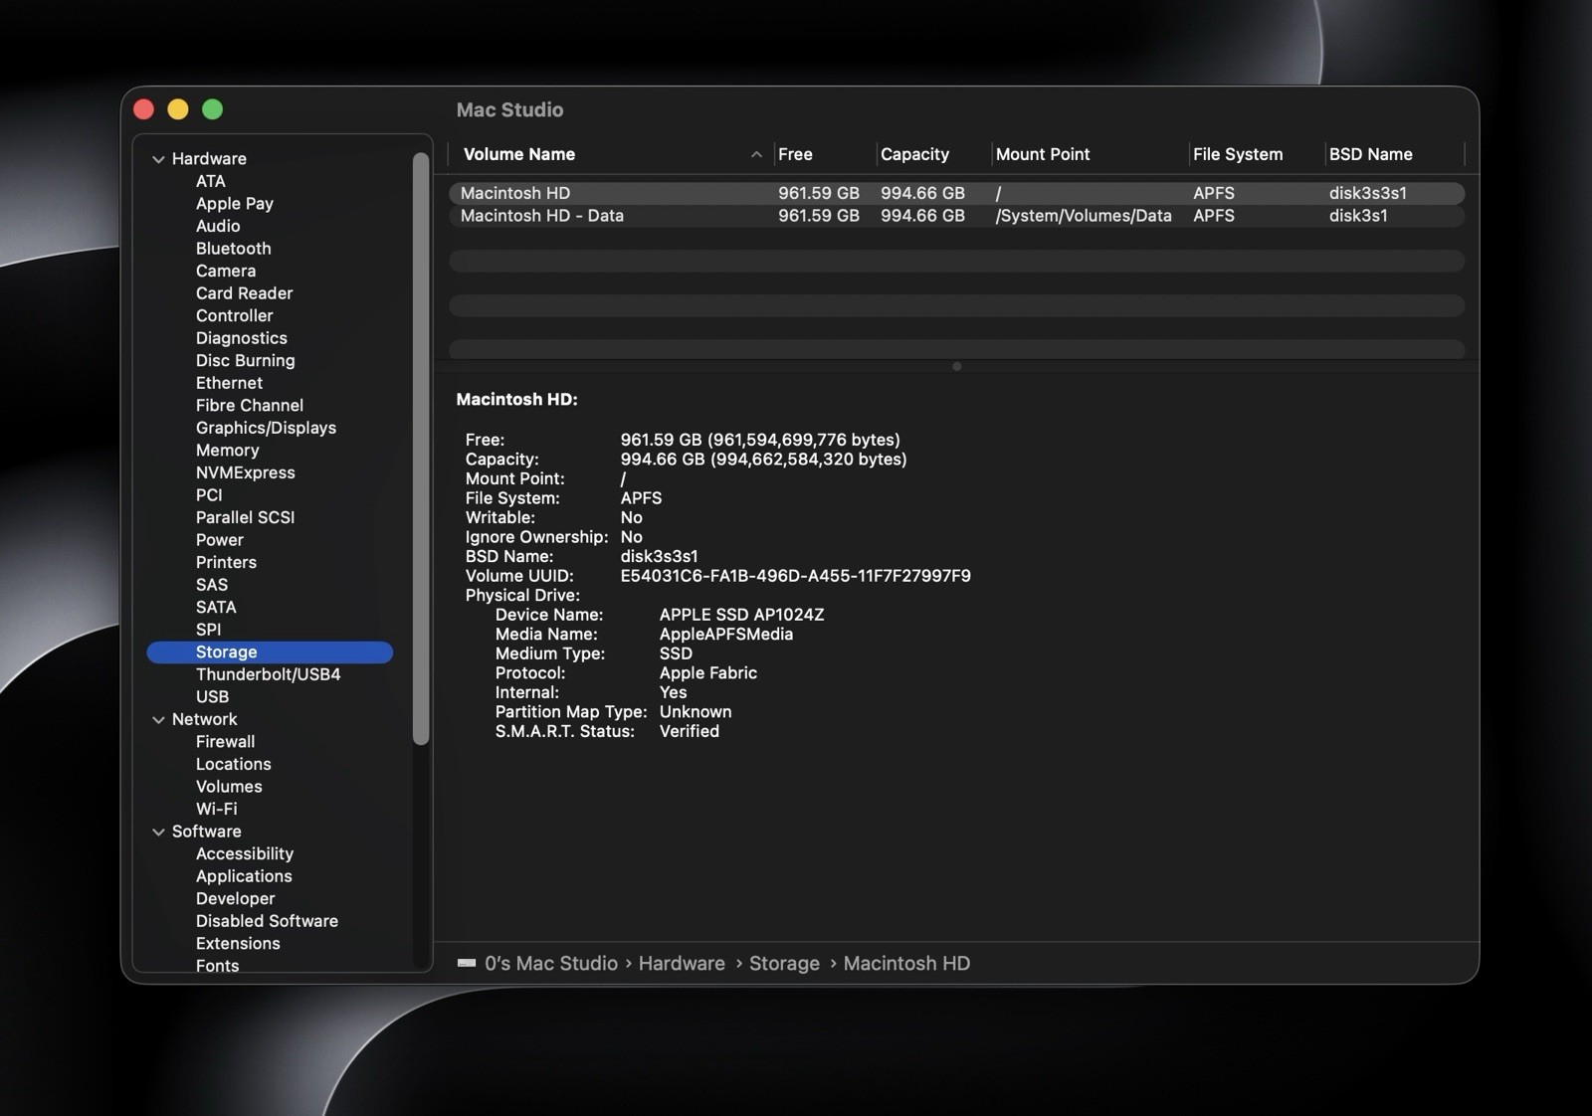The height and width of the screenshot is (1116, 1592).
Task: Click the Storage item in path bar
Action: click(784, 963)
